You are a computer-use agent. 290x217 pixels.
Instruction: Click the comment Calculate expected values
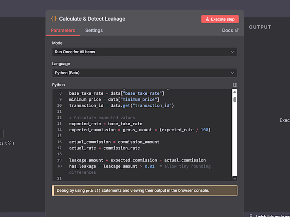coord(102,117)
